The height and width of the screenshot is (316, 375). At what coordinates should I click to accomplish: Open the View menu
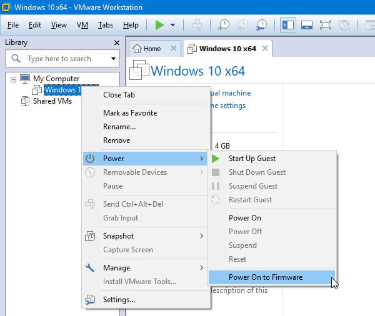click(59, 25)
